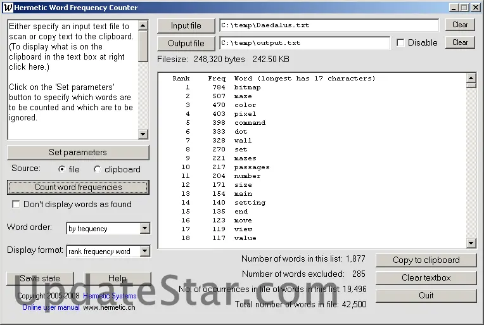Click in the input file path field
This screenshot has width=484, height=325.
[x=328, y=25]
